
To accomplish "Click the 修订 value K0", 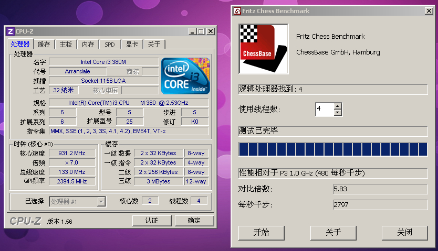I will click(x=195, y=122).
